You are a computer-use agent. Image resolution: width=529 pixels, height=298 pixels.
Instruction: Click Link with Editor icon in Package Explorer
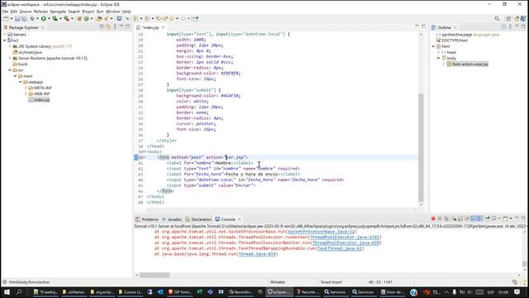[108, 27]
